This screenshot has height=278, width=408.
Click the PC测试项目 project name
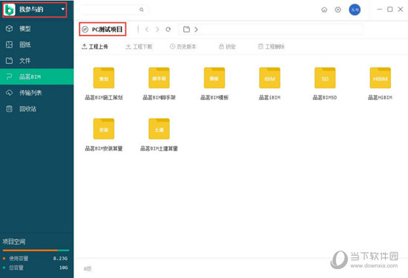[x=108, y=30]
